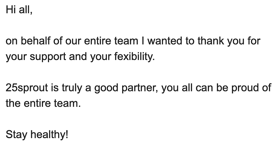280x150 pixels.
Task: Click the word 'good' before partner
Action: 106,88
